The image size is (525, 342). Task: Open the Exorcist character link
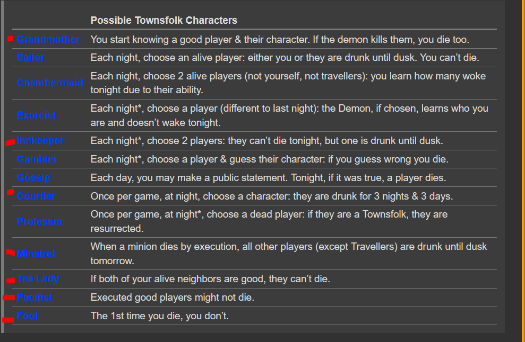tap(37, 115)
